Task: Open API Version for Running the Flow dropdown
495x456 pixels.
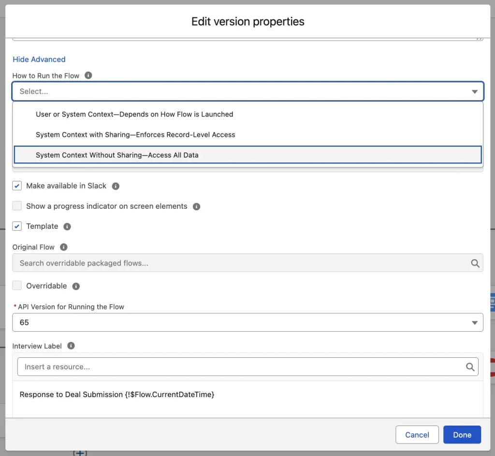Action: click(x=248, y=323)
